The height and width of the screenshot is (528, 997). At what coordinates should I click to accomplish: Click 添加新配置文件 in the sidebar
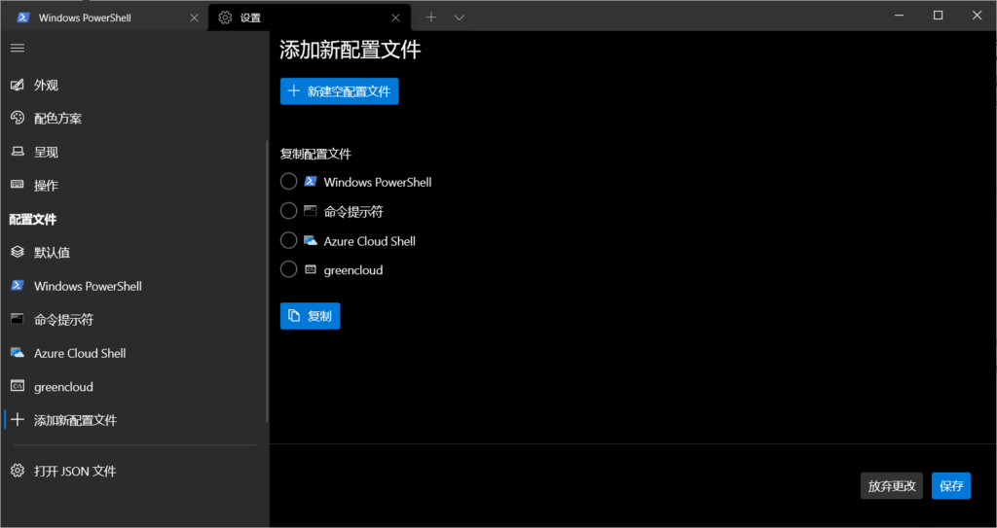coord(134,420)
